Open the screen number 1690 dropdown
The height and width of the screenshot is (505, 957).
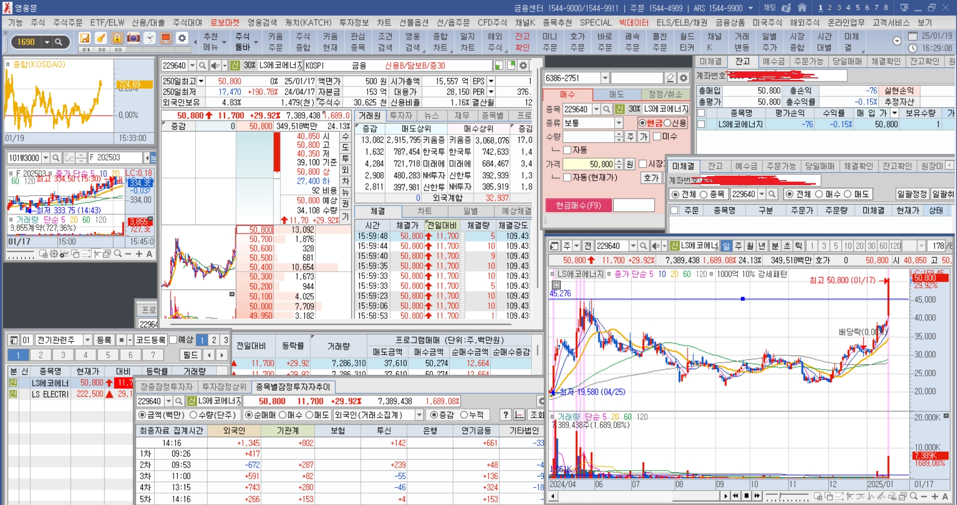(x=47, y=42)
